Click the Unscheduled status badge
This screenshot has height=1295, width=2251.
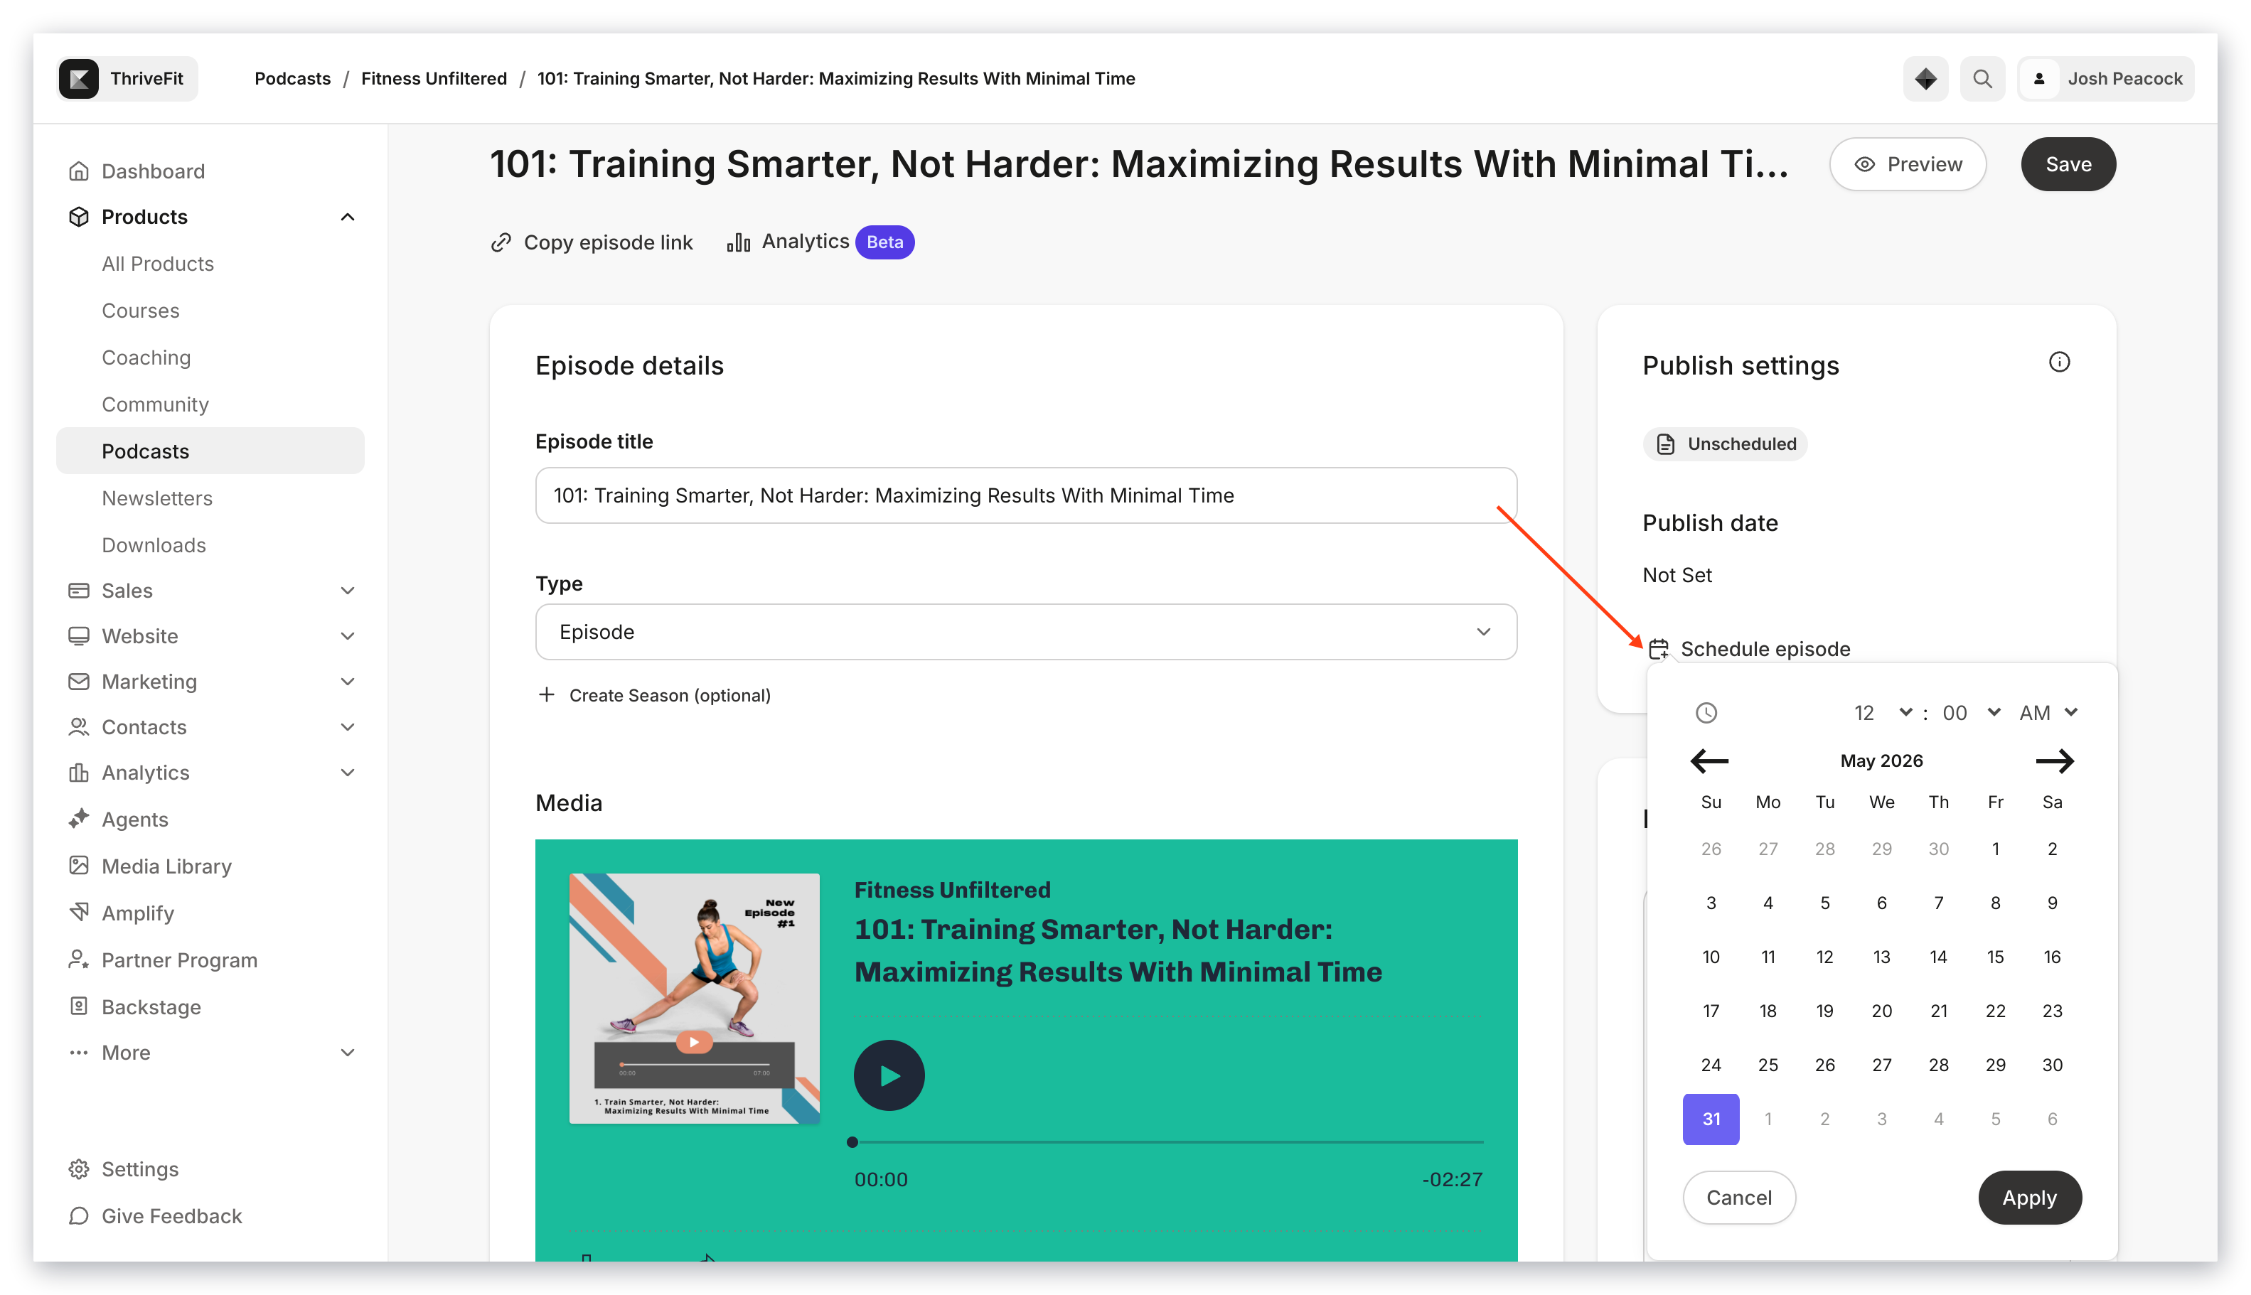(x=1724, y=444)
